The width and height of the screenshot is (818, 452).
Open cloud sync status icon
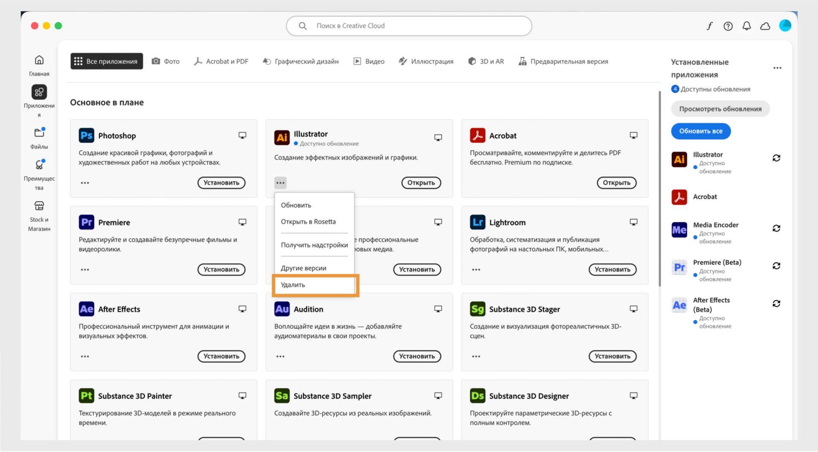tap(765, 26)
